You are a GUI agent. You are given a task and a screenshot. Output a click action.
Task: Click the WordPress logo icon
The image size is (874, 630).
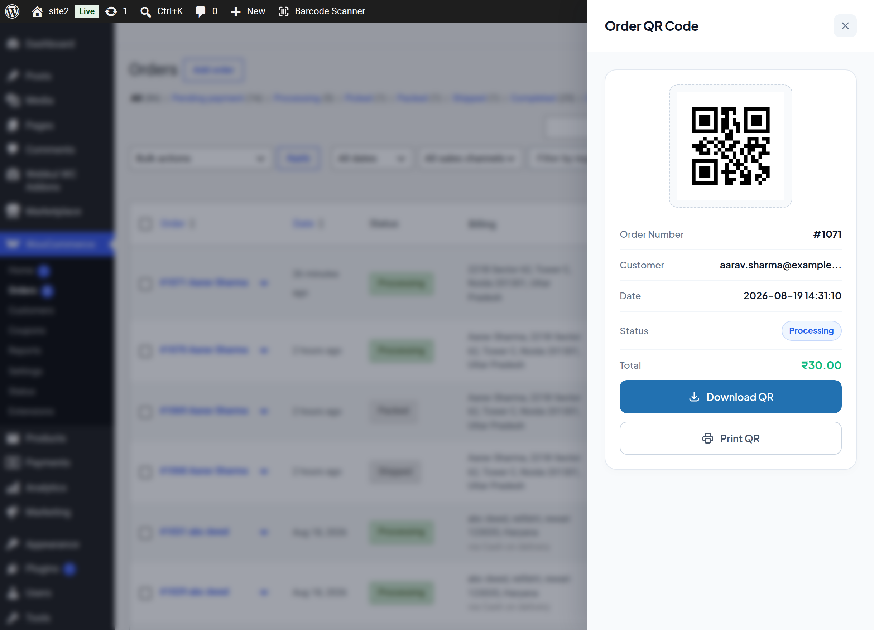(x=12, y=11)
